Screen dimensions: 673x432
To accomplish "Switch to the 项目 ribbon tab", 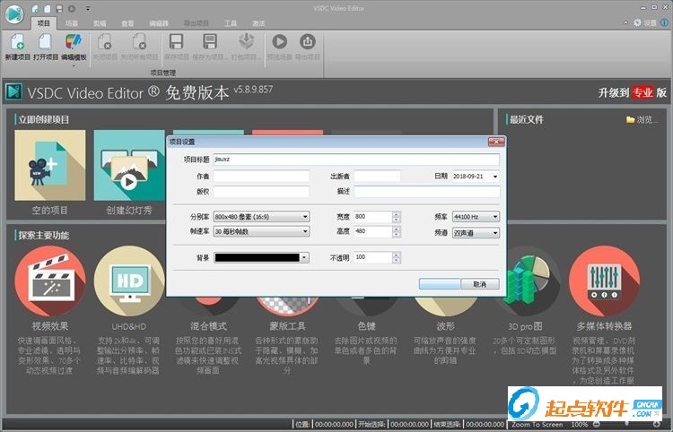I will coord(44,23).
